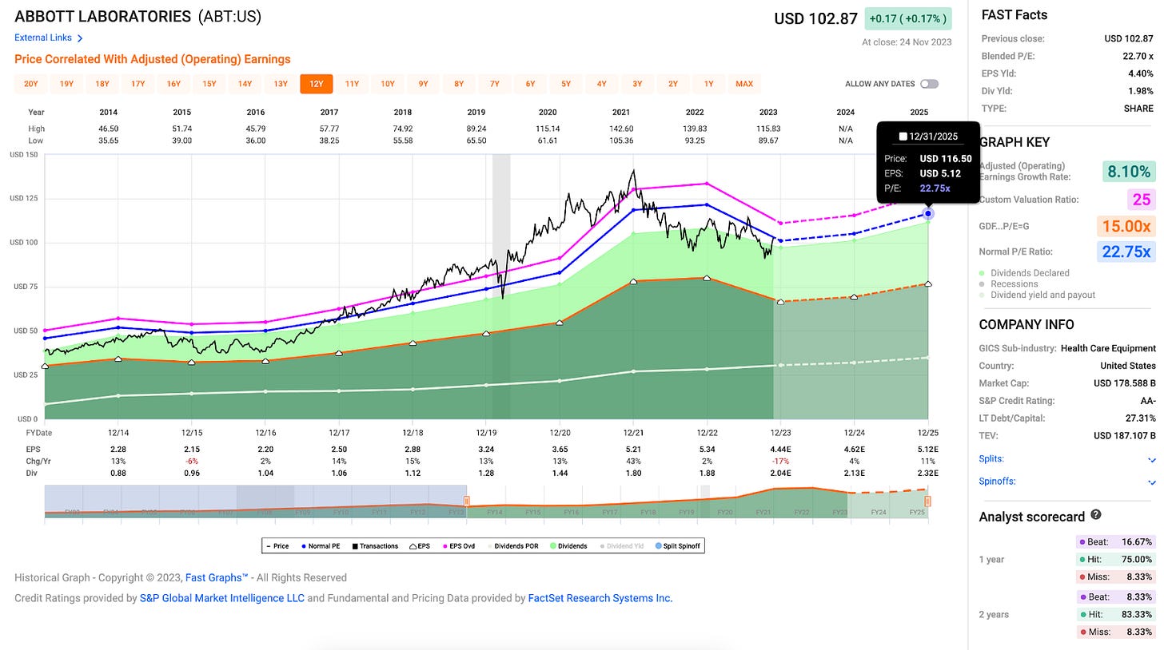
Task: Click the pink Custom Valuation Ratio 25 box
Action: coord(1141,198)
